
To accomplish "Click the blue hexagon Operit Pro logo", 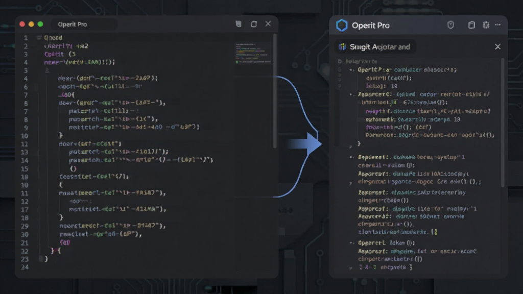I will coord(342,26).
